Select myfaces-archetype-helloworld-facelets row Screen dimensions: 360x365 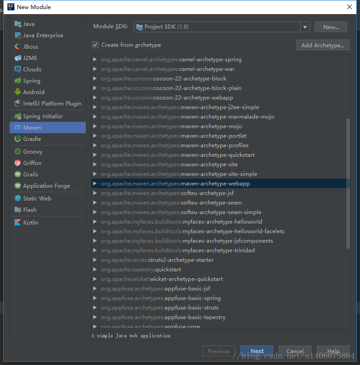[220, 231]
